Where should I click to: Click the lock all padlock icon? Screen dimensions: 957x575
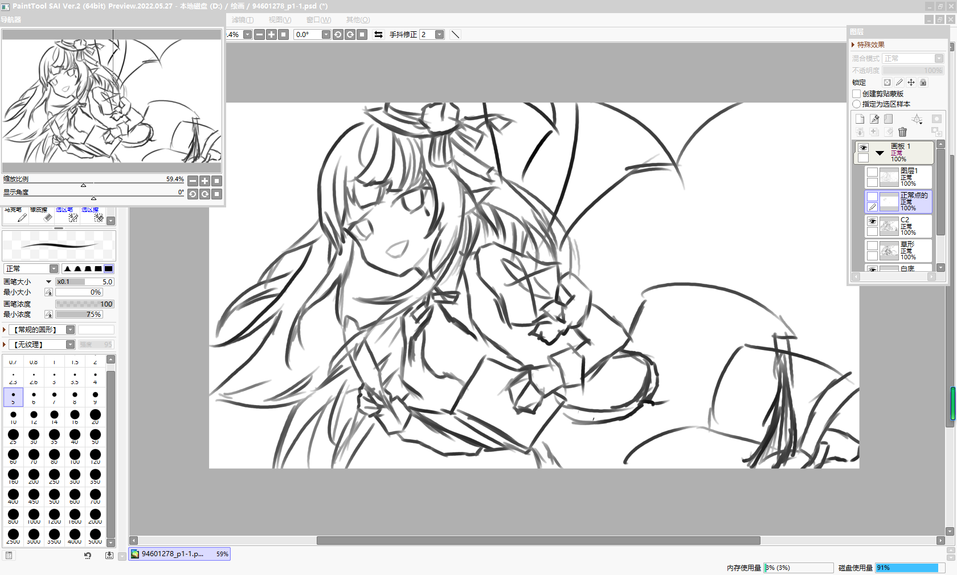coord(923,83)
